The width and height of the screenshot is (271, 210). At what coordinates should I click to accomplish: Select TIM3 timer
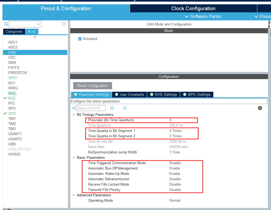(12, 129)
